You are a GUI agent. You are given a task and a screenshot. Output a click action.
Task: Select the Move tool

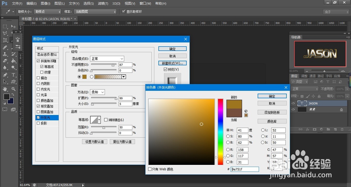point(13,26)
